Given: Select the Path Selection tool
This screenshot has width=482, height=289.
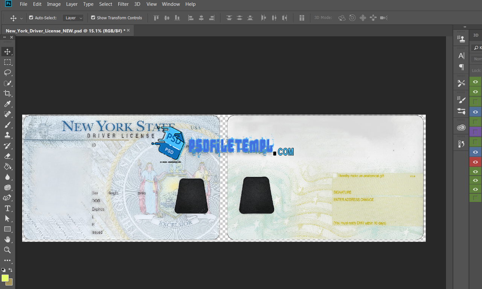Looking at the screenshot, I should [8, 218].
